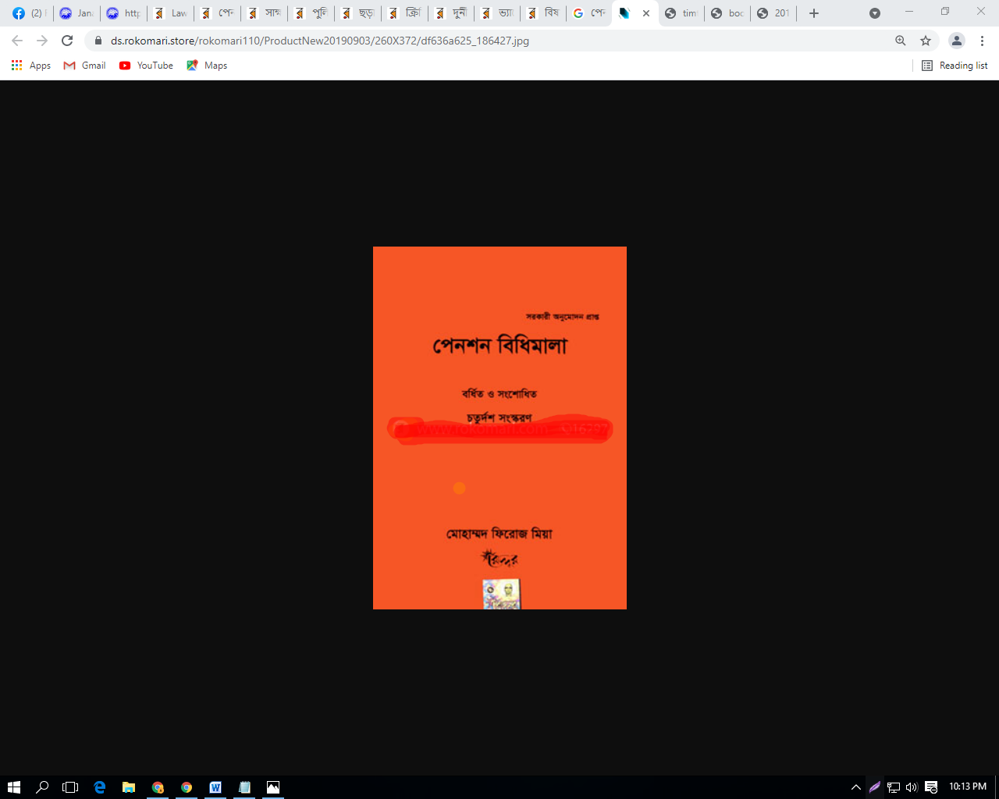Viewport: 999px width, 799px height.
Task: Open the Reading list panel
Action: click(955, 66)
